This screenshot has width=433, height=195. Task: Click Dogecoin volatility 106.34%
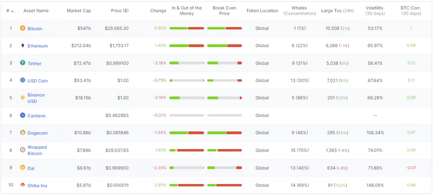coord(375,133)
